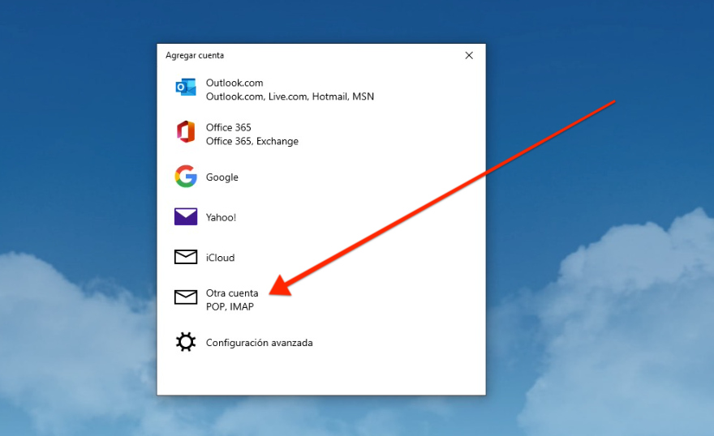714x436 pixels.
Task: Click the Agregar cuenta window title
Action: (x=195, y=56)
